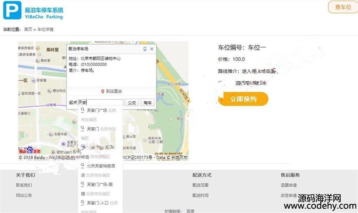Click the 关于我们 footer heading
358x213 pixels.
pyautogui.click(x=25, y=175)
